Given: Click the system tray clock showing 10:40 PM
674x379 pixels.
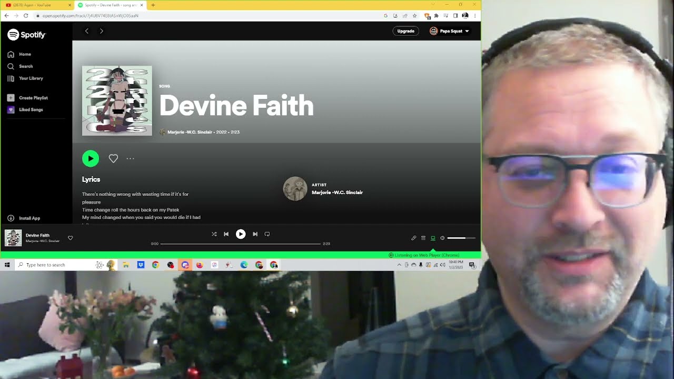Looking at the screenshot, I should click(456, 265).
